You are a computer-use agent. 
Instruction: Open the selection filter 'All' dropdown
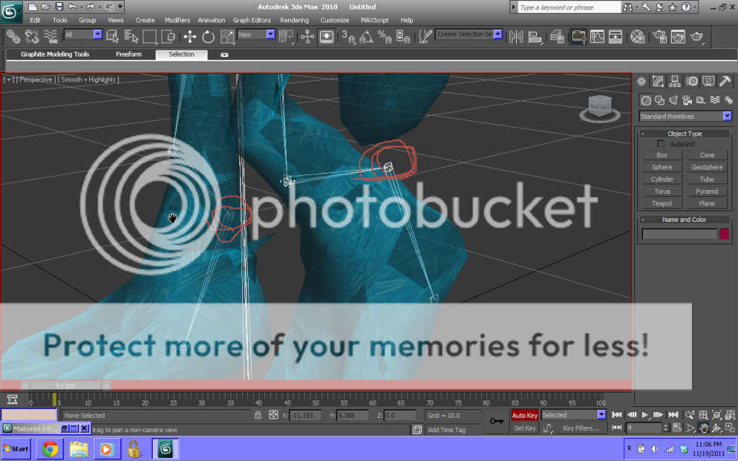tap(97, 35)
